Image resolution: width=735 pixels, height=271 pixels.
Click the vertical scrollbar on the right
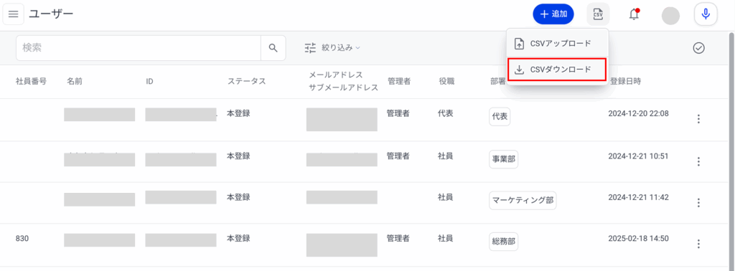point(731,150)
